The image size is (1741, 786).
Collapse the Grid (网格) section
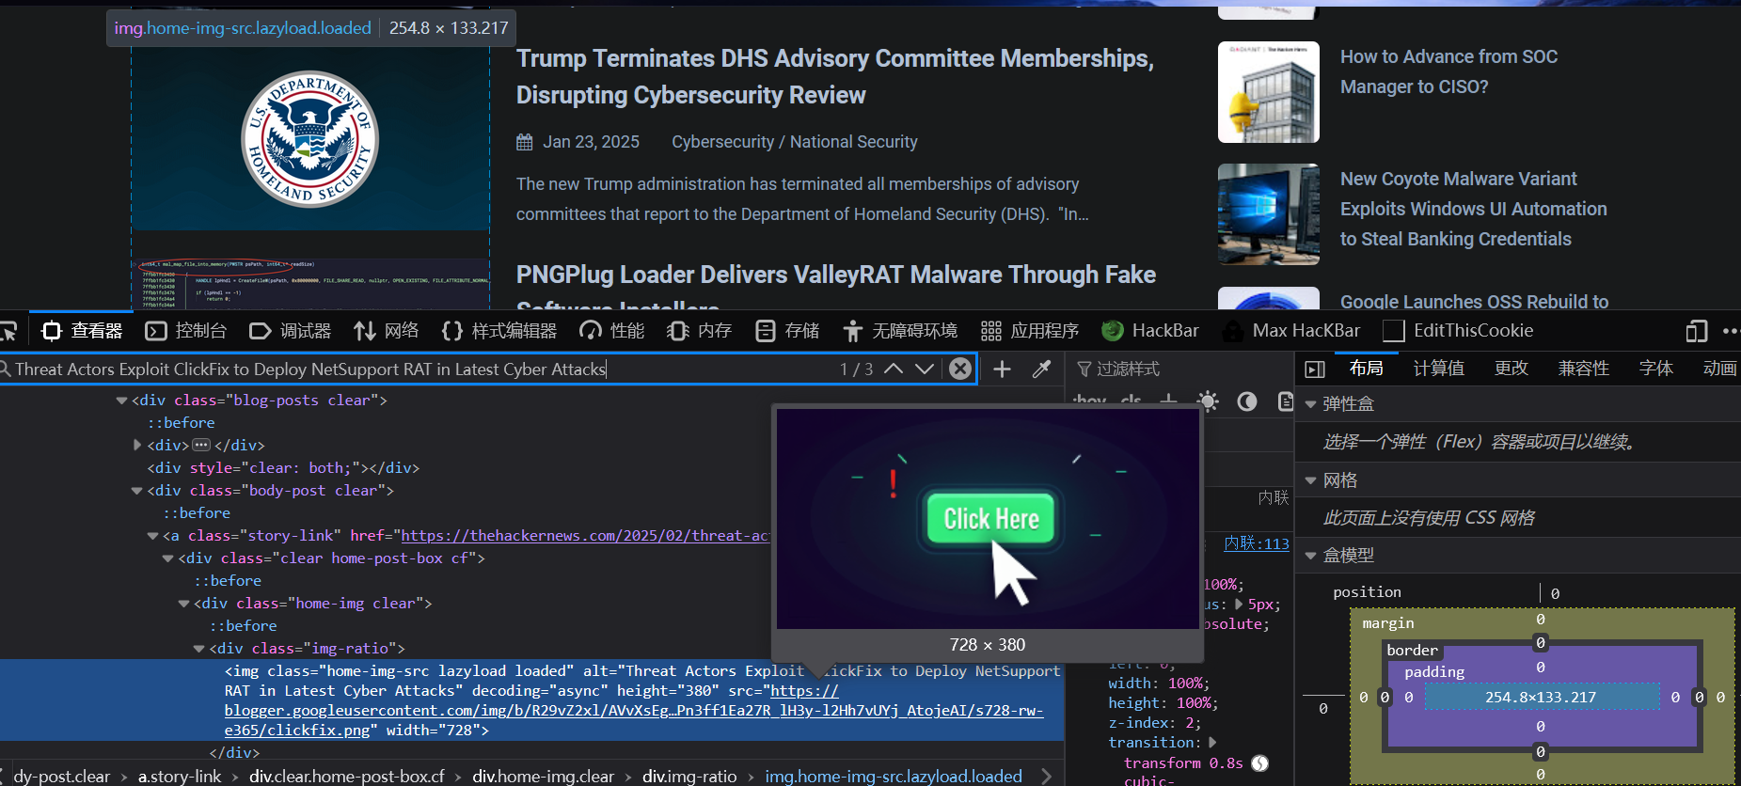point(1310,480)
